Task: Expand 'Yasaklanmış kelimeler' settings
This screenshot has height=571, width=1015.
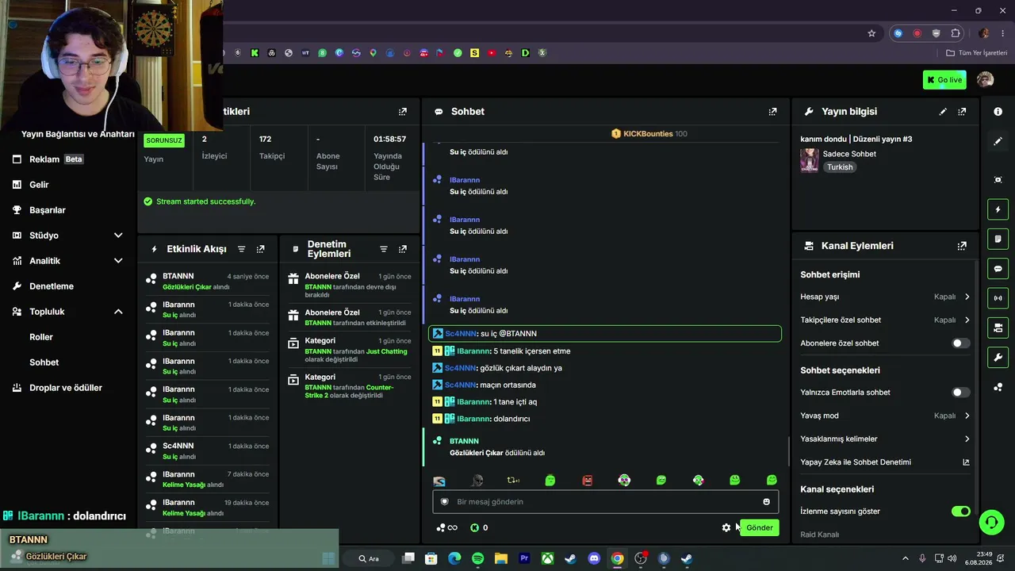Action: (x=885, y=439)
